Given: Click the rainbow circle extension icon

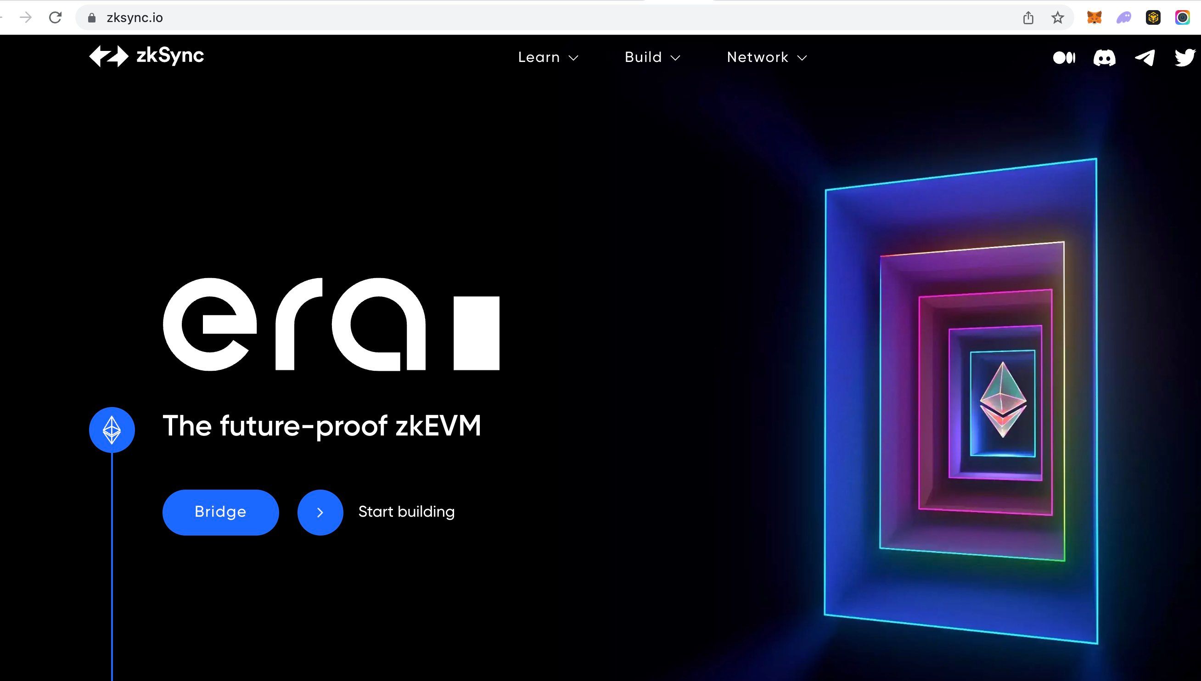Looking at the screenshot, I should click(x=1182, y=18).
